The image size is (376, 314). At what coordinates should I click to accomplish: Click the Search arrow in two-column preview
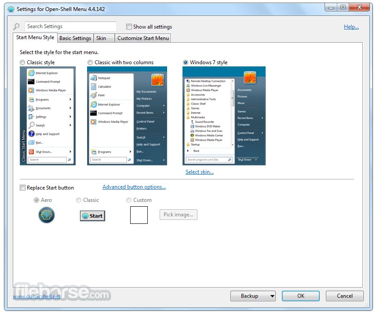click(x=164, y=137)
